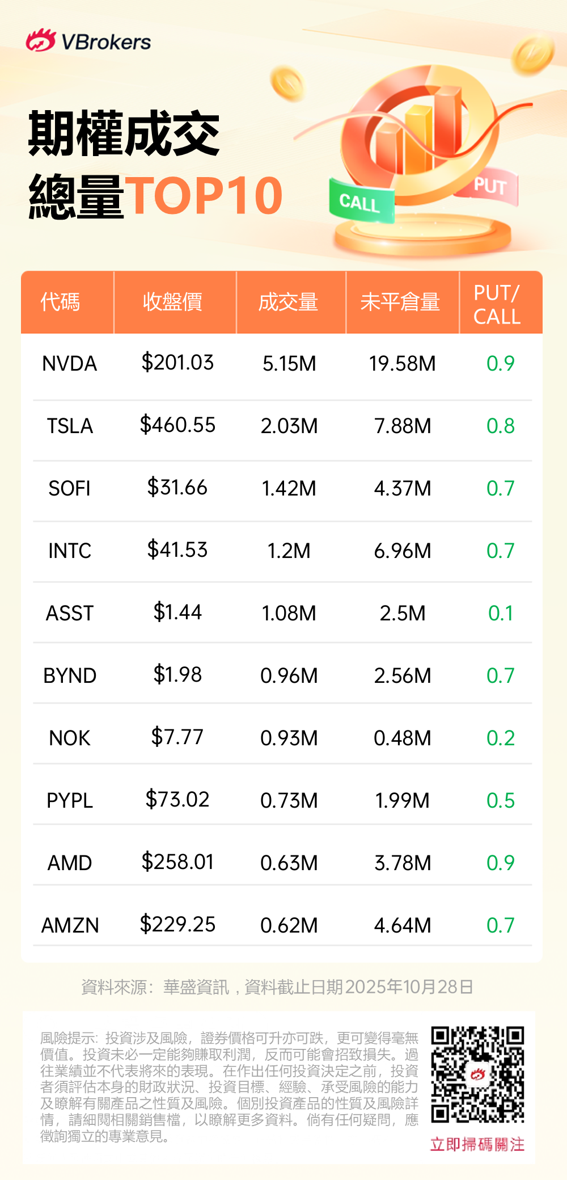The height and width of the screenshot is (1180, 567).
Task: Select the 代碼 column header
Action: (x=61, y=302)
